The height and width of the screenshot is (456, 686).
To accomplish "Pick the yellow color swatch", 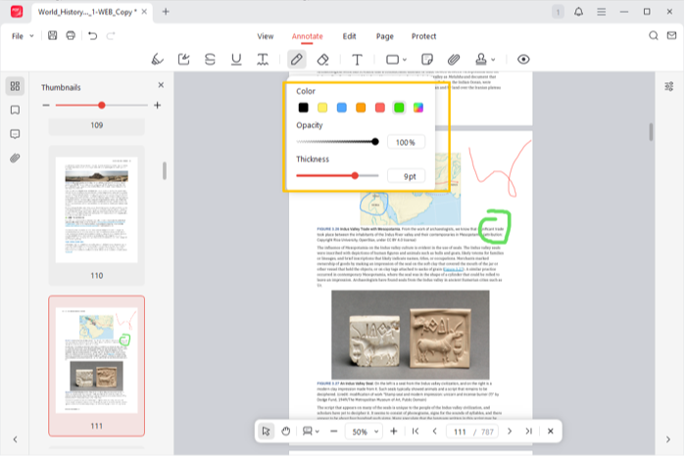I will tap(322, 108).
